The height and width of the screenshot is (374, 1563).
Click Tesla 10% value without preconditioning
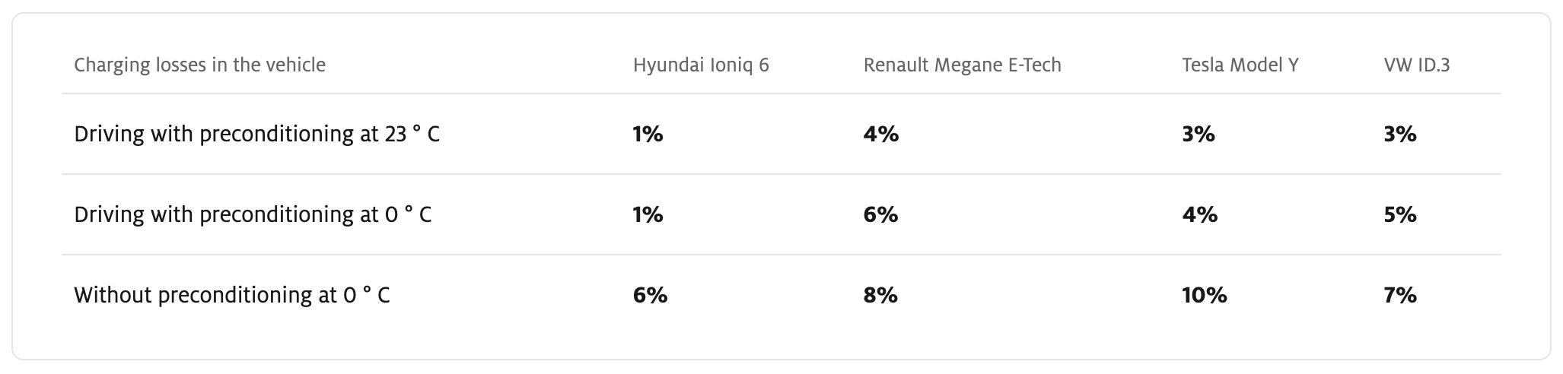(x=1205, y=296)
